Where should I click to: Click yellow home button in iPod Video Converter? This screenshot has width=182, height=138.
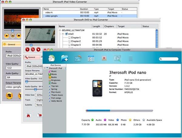click(9, 96)
